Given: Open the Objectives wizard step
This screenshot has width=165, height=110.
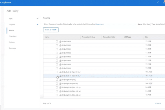Looking at the screenshot, I should pos(13,36).
